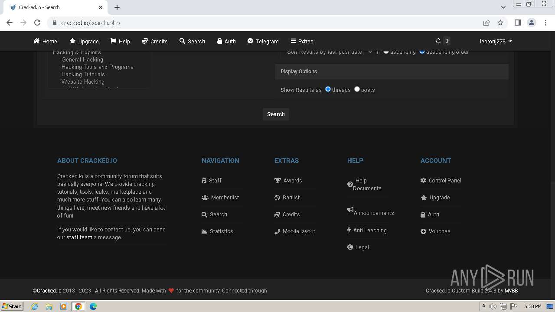This screenshot has height=312, width=555.
Task: Show results as posts
Action: point(357,89)
